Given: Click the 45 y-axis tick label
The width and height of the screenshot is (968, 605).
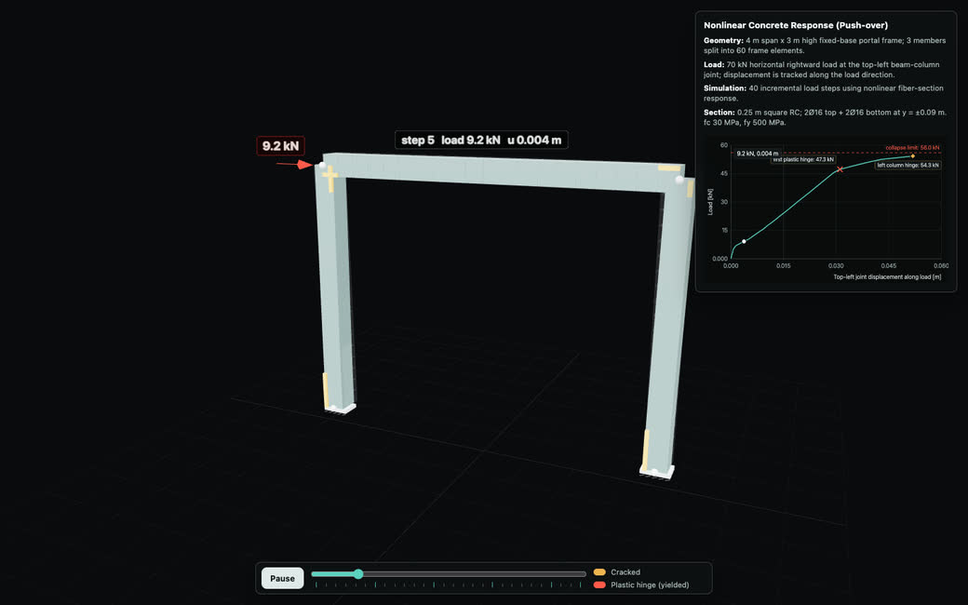Looking at the screenshot, I should (x=724, y=173).
